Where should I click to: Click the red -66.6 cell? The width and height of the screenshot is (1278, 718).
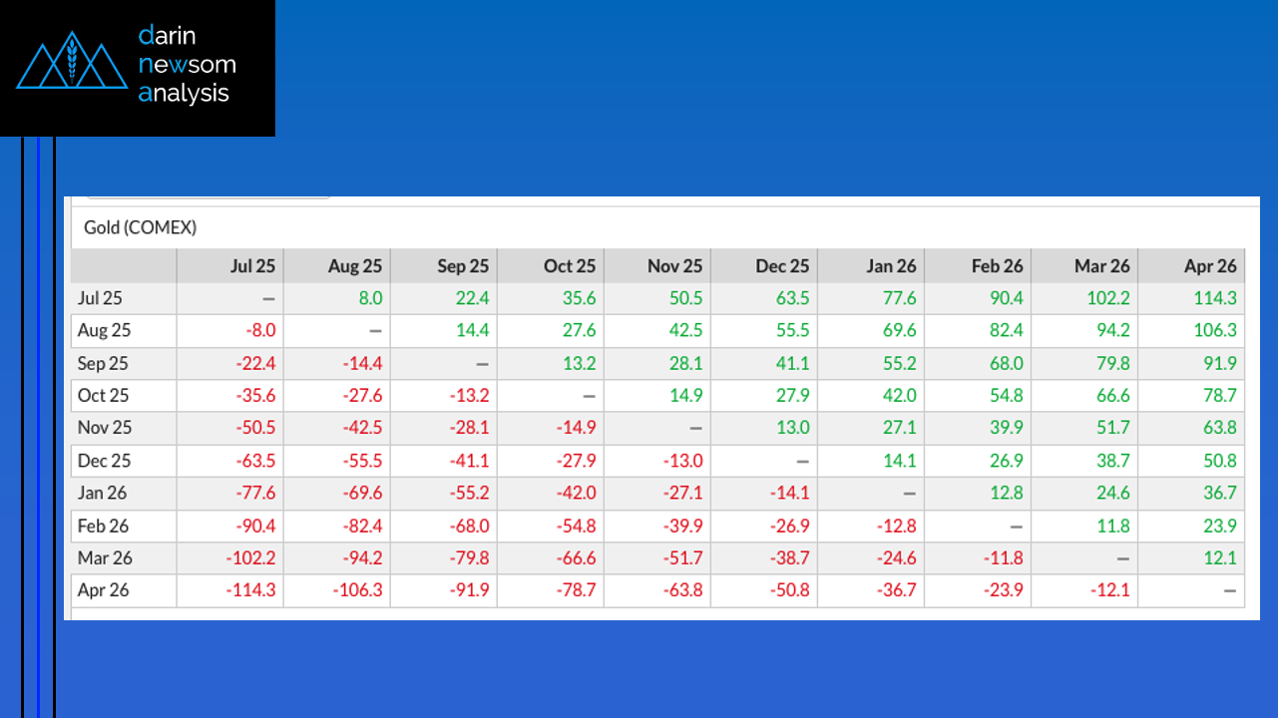pyautogui.click(x=575, y=557)
